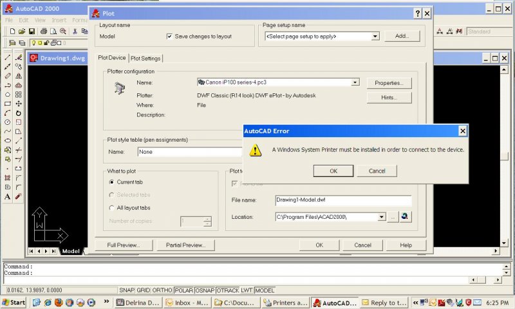
Task: Select the Trim tool
Action: tap(19, 150)
